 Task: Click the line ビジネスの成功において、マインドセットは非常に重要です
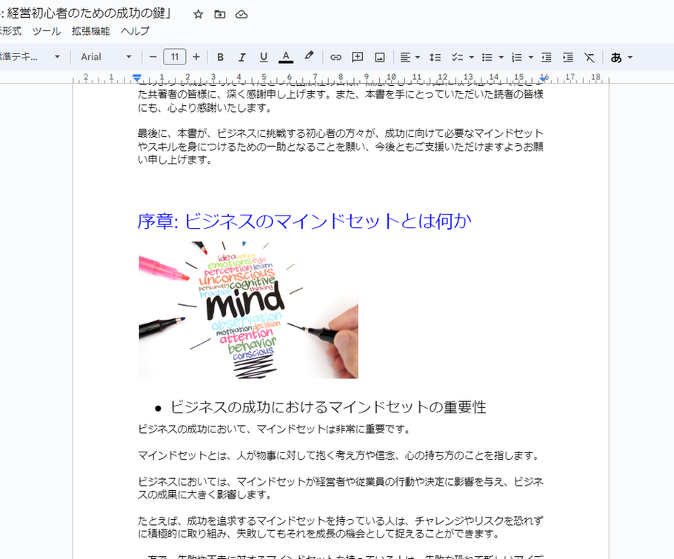point(274,429)
